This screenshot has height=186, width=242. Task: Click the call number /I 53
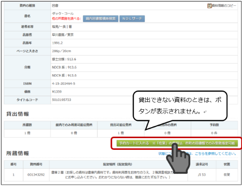(x=202, y=175)
